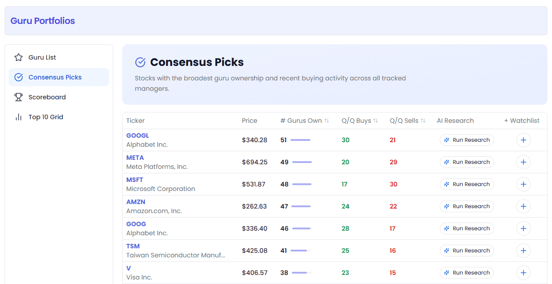Screen dimensions: 552x284
Task: Run Research for MSFT
Action: (x=467, y=184)
